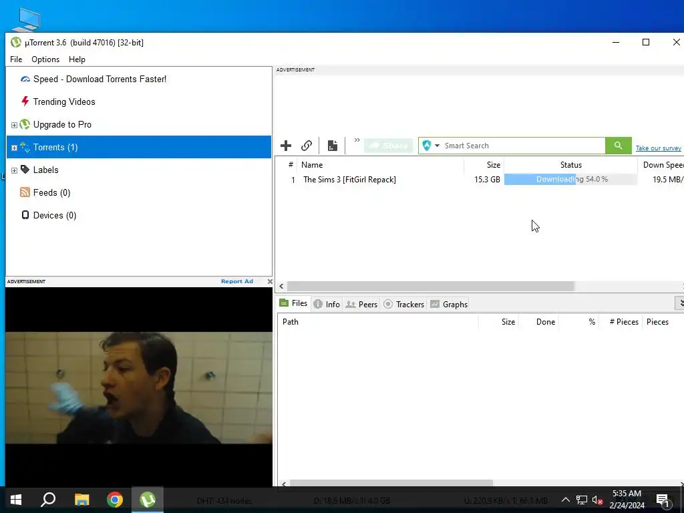Click the Files pane horizontal scrollbar
Viewport: 684px width, 513px height.
coord(391,483)
